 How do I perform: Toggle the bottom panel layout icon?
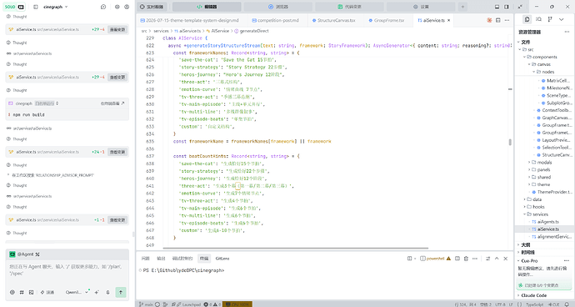pos(497,7)
